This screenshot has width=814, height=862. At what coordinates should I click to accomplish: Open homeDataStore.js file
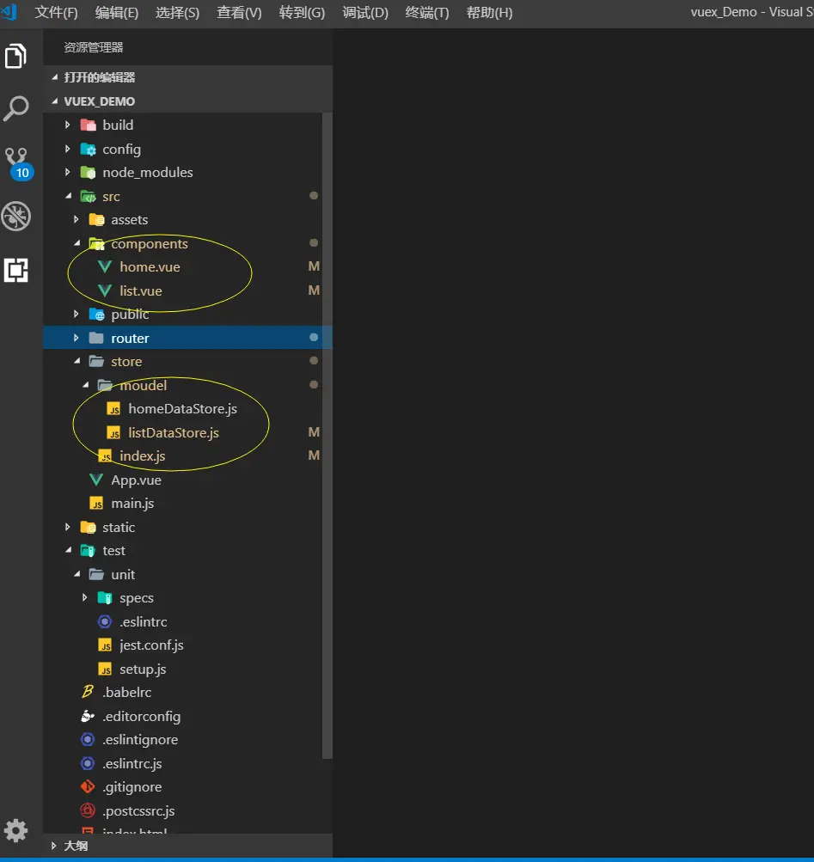click(182, 409)
